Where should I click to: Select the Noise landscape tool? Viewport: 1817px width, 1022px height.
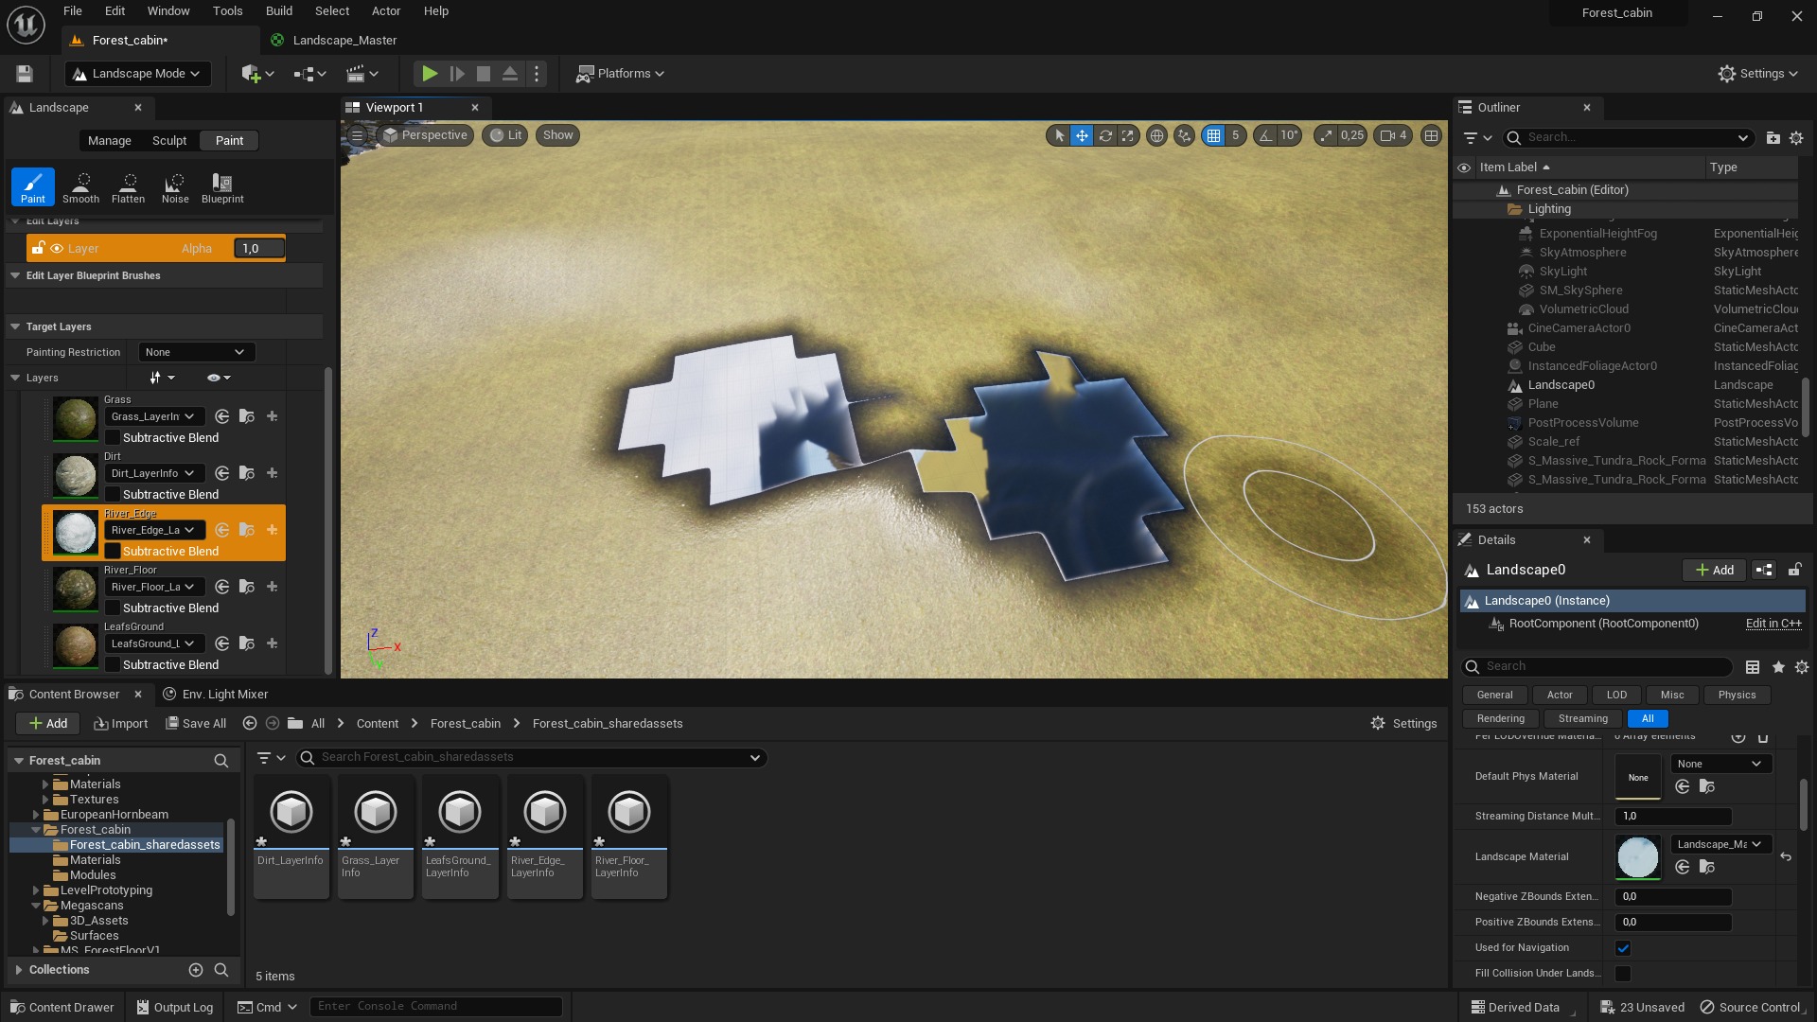175,187
